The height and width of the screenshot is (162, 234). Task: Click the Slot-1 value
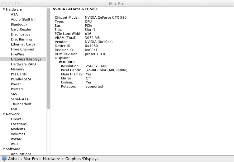coord(90,30)
